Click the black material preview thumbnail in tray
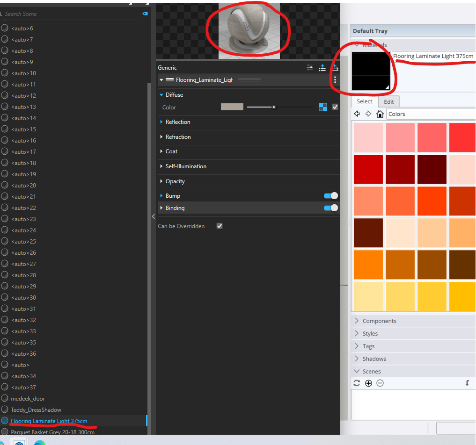476x445 pixels. tap(371, 71)
